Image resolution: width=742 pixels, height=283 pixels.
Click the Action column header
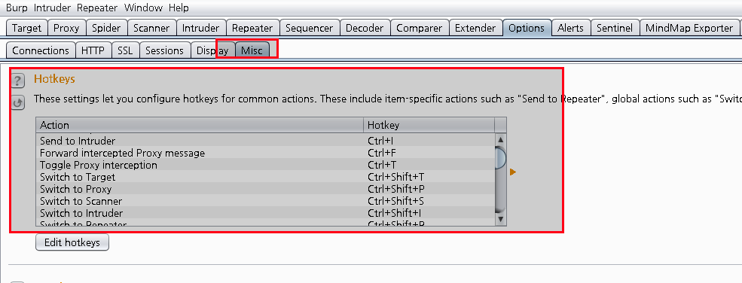coord(200,125)
